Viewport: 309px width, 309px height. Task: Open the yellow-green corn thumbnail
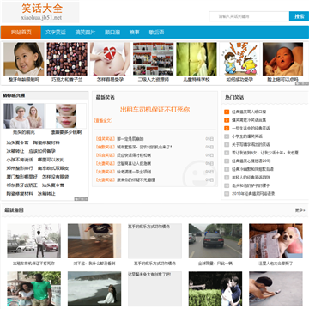[197, 59]
